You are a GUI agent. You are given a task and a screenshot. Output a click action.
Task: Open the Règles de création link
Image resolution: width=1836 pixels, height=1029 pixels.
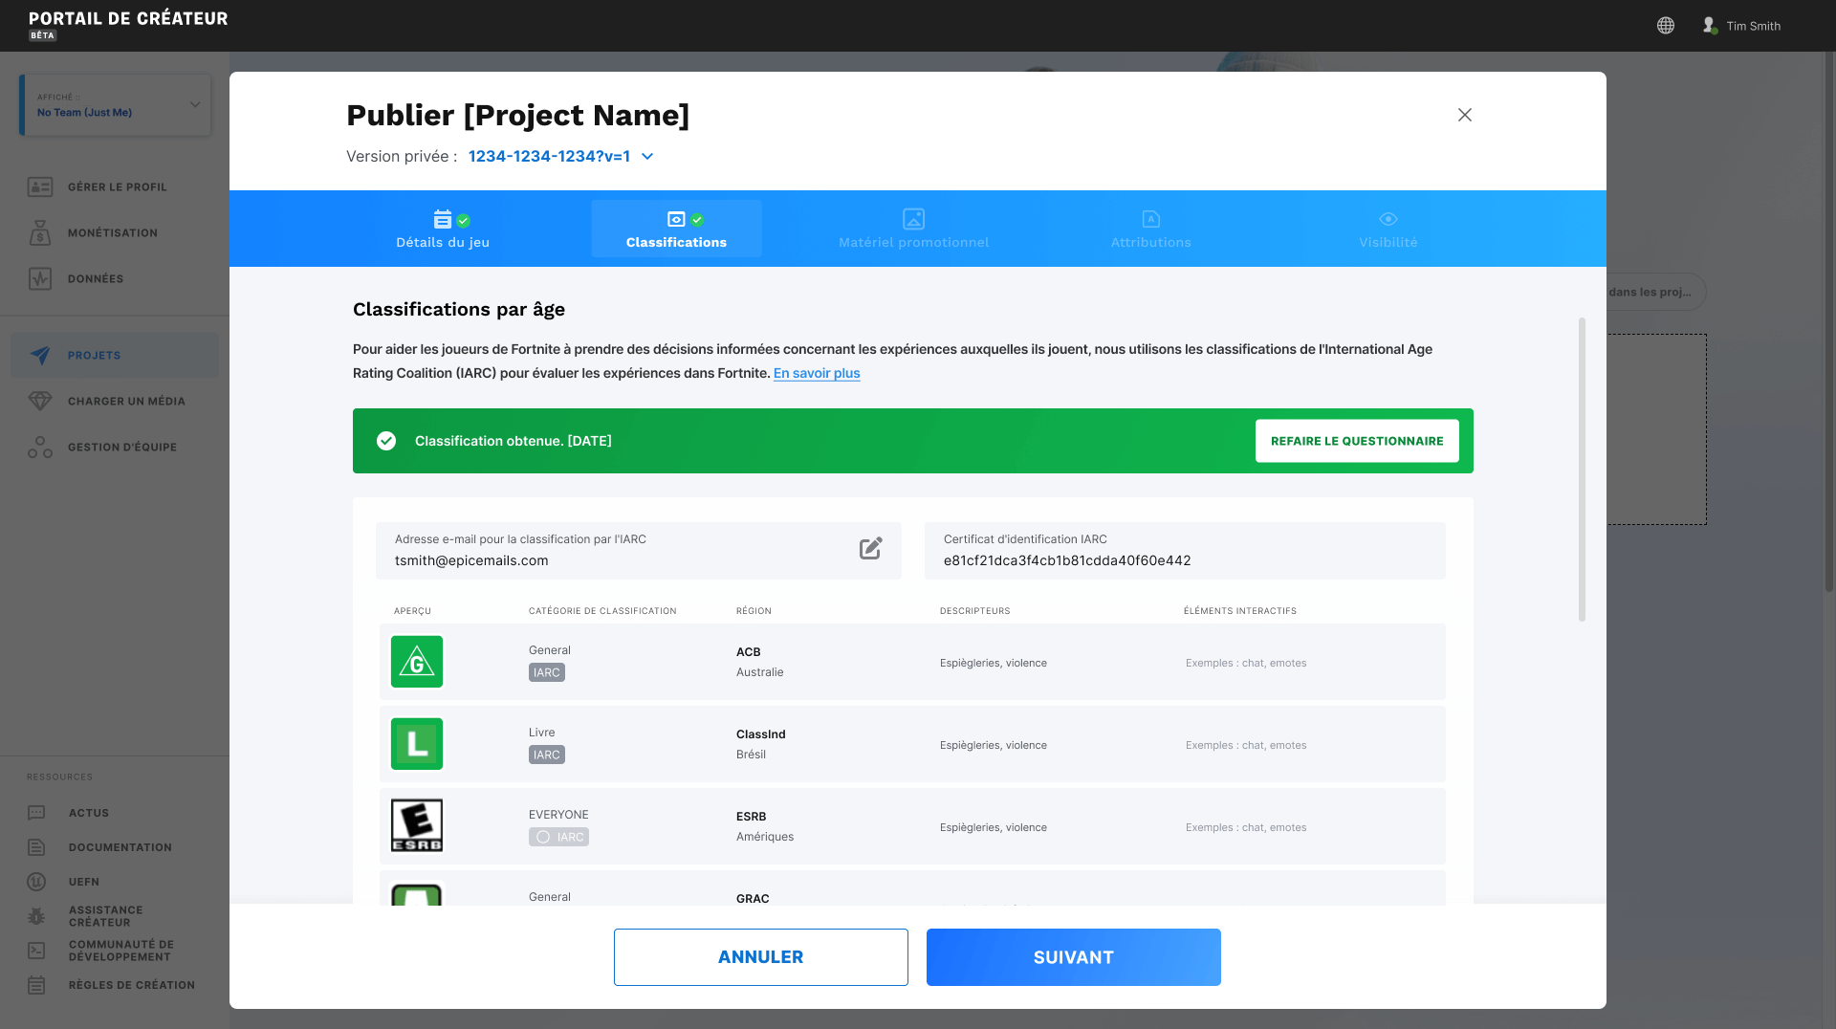(132, 985)
